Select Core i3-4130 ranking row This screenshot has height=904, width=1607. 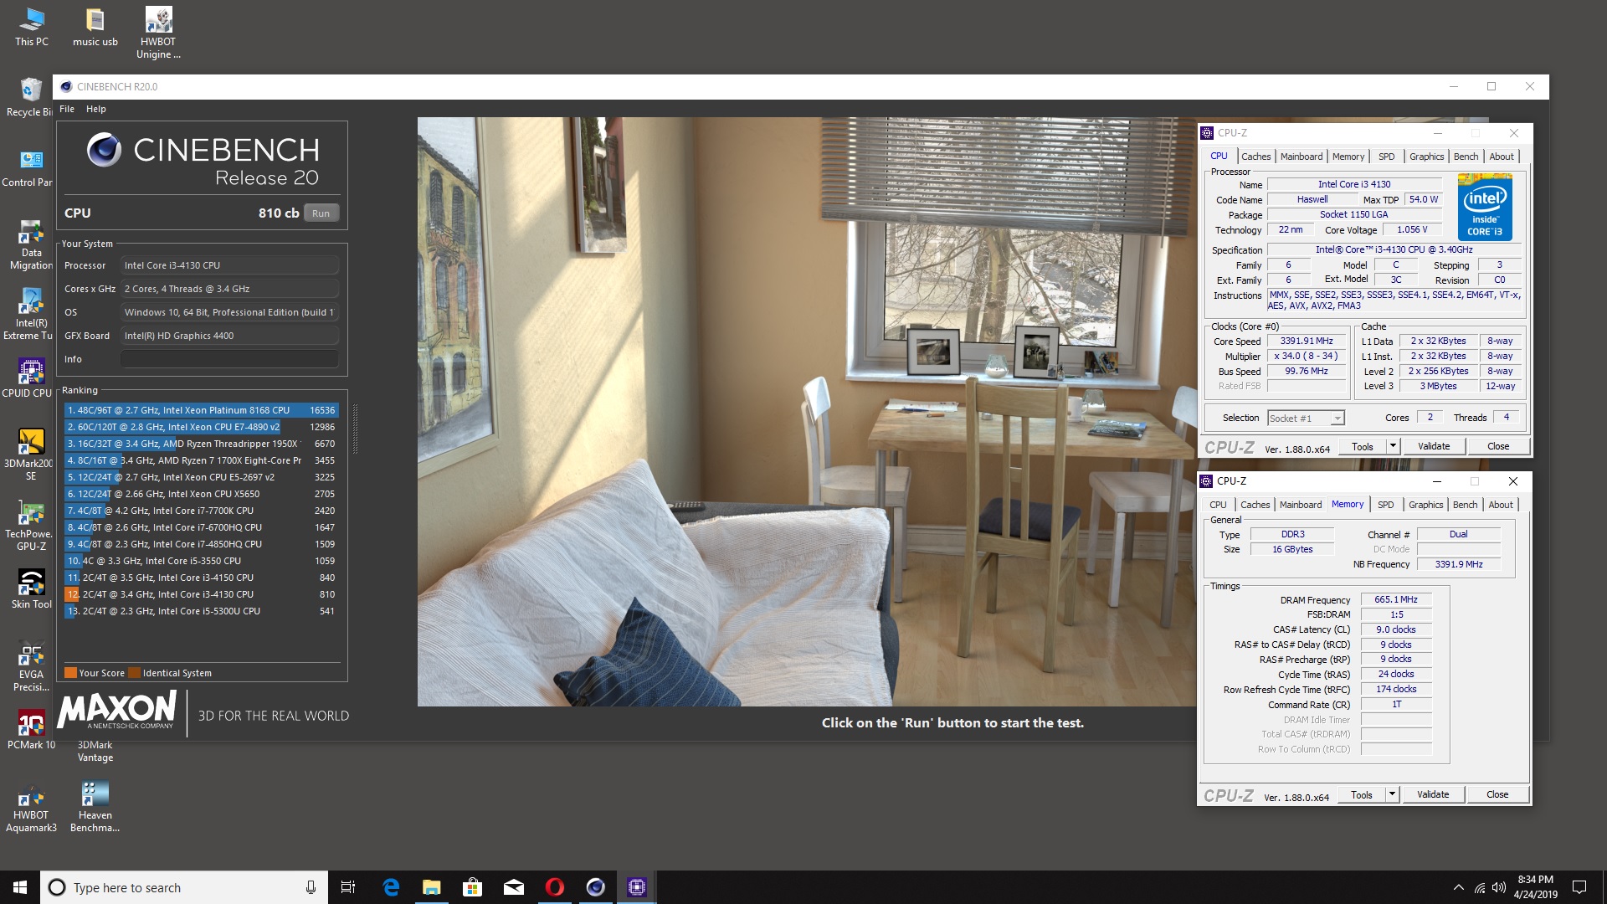tap(202, 594)
